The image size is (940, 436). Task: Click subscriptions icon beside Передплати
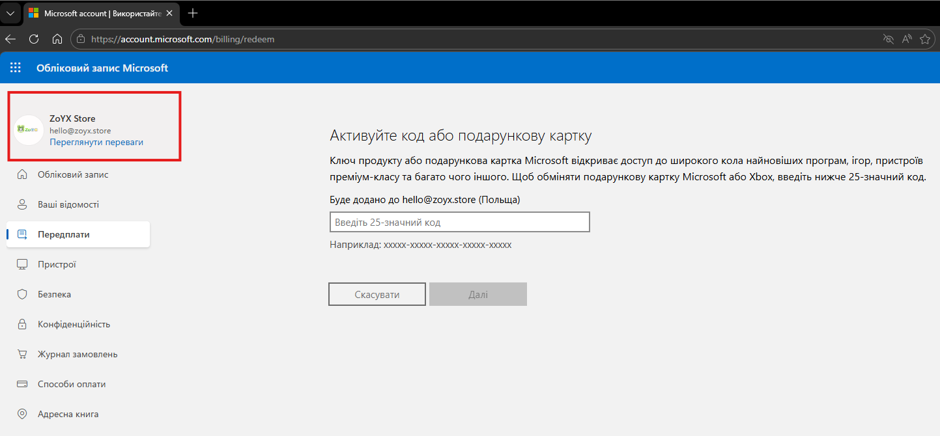22,234
